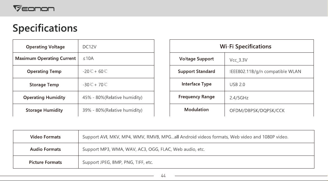
Task: Select the supported video formats description
Action: tap(185, 137)
